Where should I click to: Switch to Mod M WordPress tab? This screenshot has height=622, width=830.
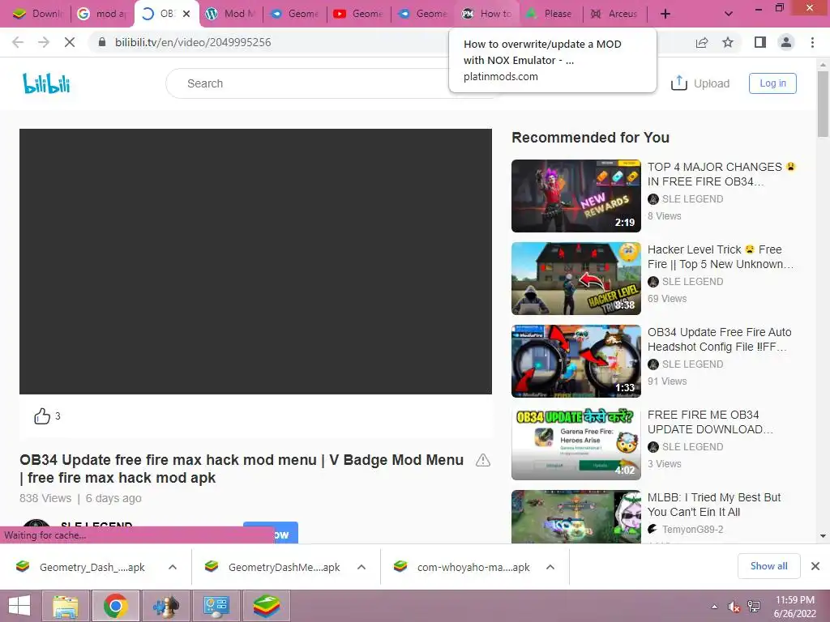tap(231, 14)
